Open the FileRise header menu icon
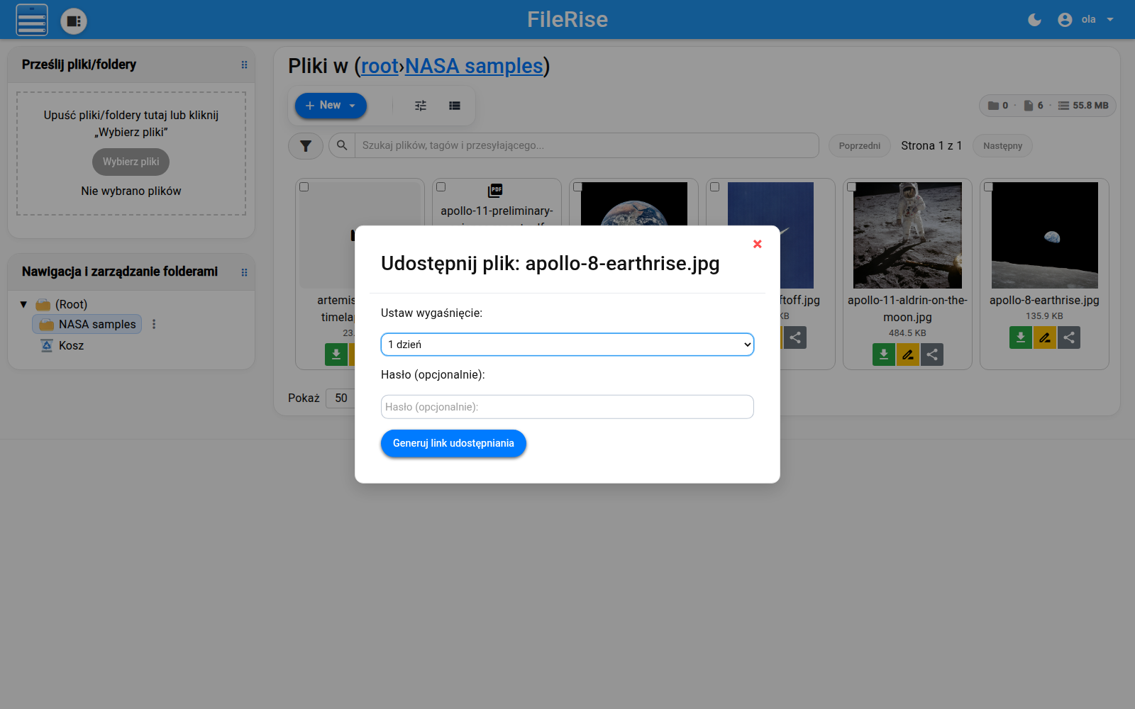The height and width of the screenshot is (709, 1135). [x=32, y=20]
